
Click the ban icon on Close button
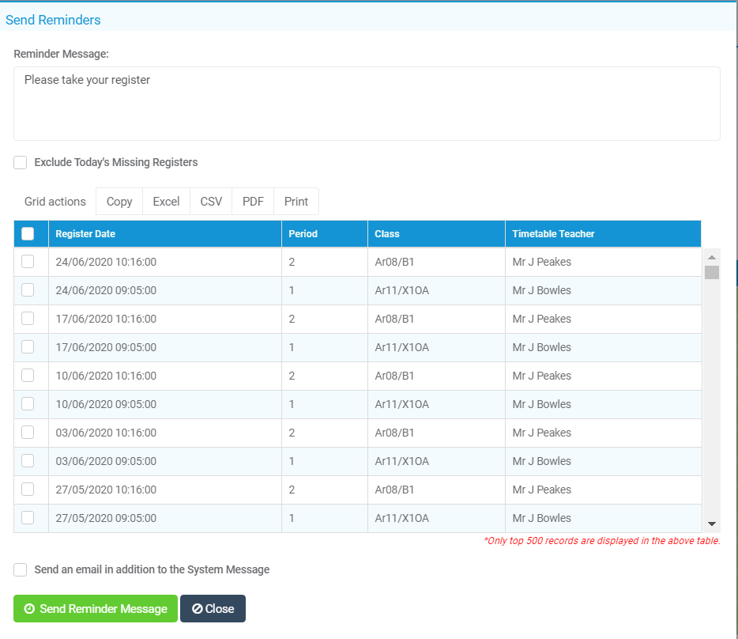198,609
